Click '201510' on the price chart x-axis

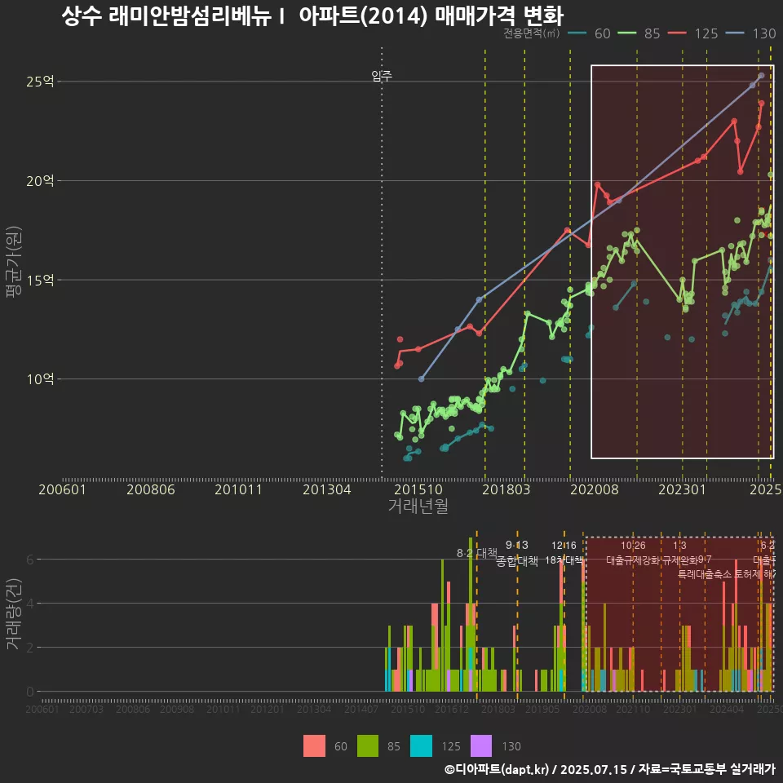click(x=418, y=489)
